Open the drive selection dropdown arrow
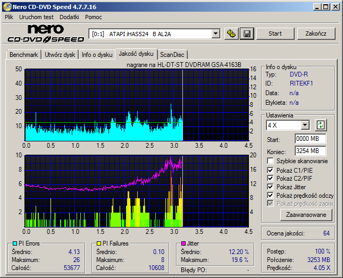Image resolution: width=343 pixels, height=278 pixels. tap(216, 33)
